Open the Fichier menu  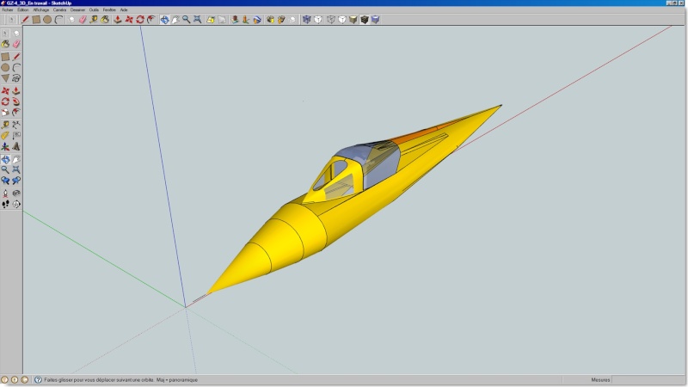[8, 9]
